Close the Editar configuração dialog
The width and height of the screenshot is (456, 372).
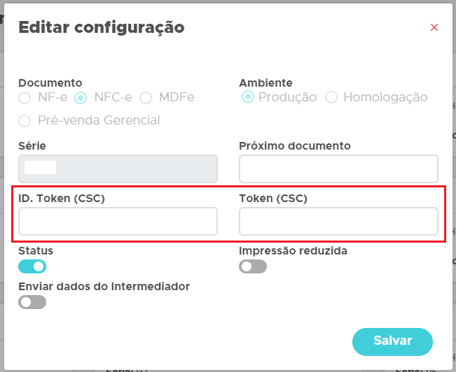434,28
